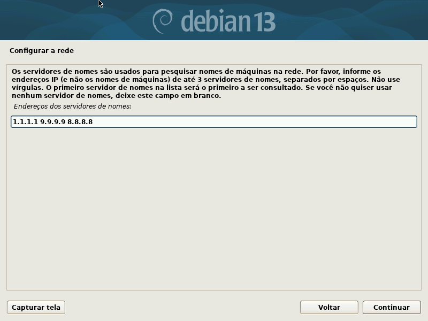This screenshot has width=428, height=321.
Task: Proceed with the Continuar button
Action: pos(392,307)
